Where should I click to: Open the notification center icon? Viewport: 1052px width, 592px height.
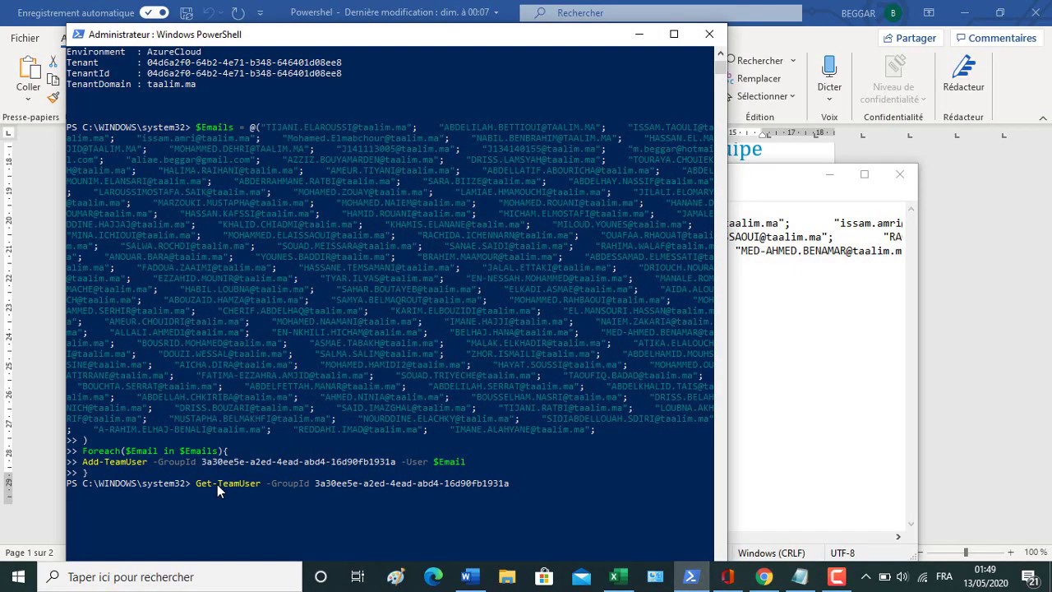tap(1031, 576)
